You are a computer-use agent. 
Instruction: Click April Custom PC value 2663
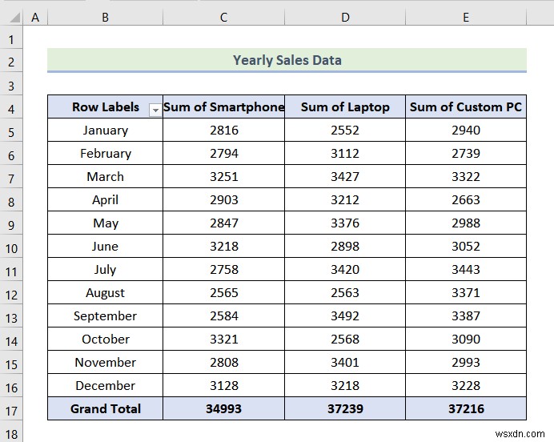click(466, 199)
